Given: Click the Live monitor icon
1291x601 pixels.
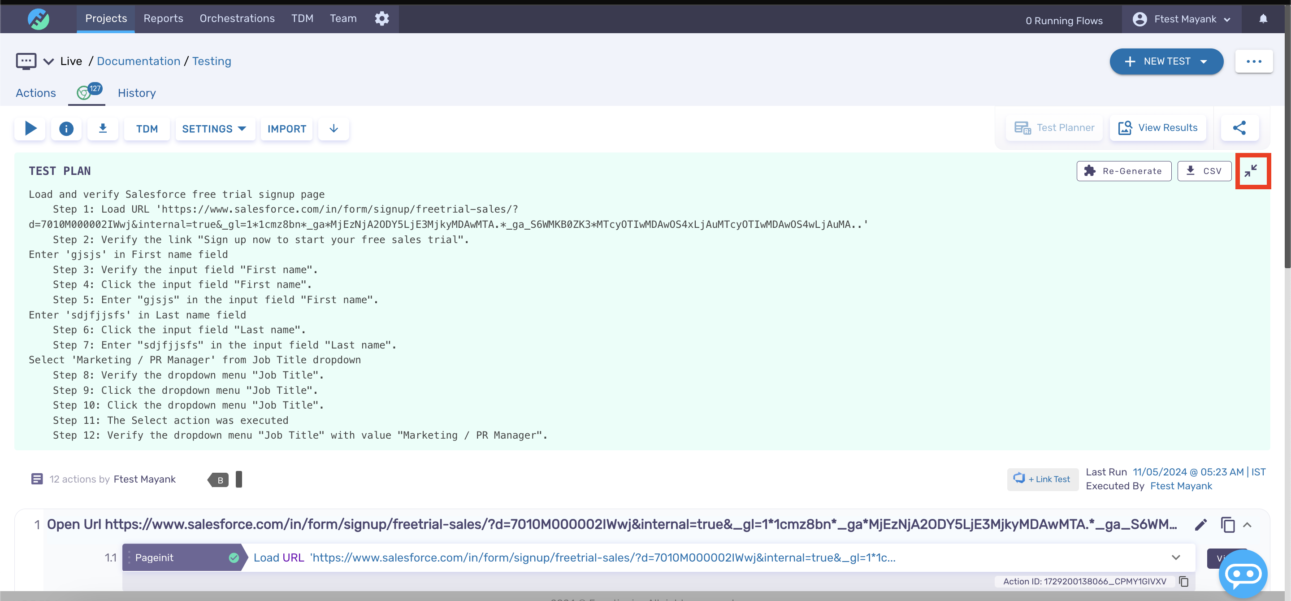Looking at the screenshot, I should (x=26, y=61).
